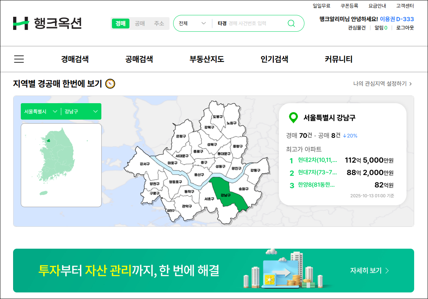Screen dimensions: 428x299
Task: Open 관심물건 link
Action: pyautogui.click(x=357, y=28)
